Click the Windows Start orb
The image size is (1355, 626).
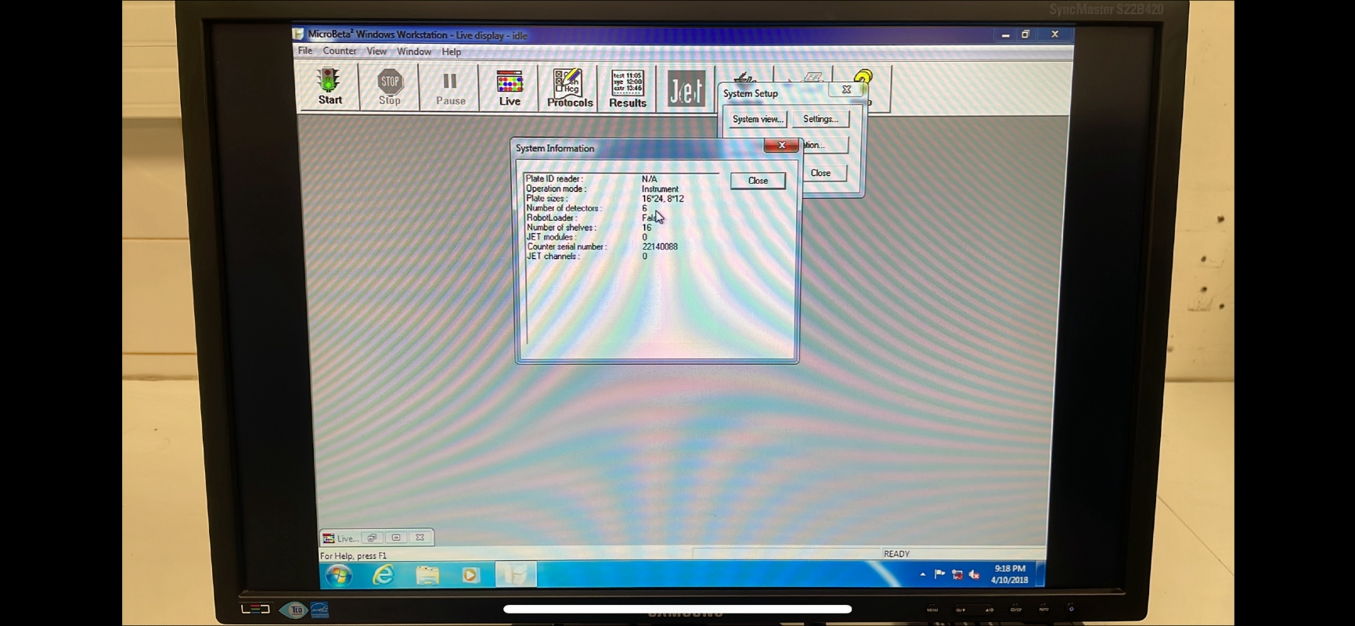[339, 576]
